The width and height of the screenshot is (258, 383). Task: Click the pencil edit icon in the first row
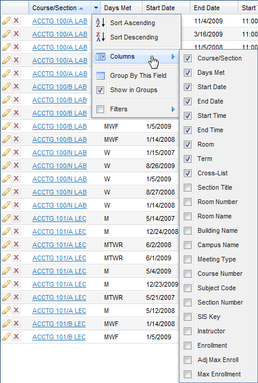tap(7, 21)
